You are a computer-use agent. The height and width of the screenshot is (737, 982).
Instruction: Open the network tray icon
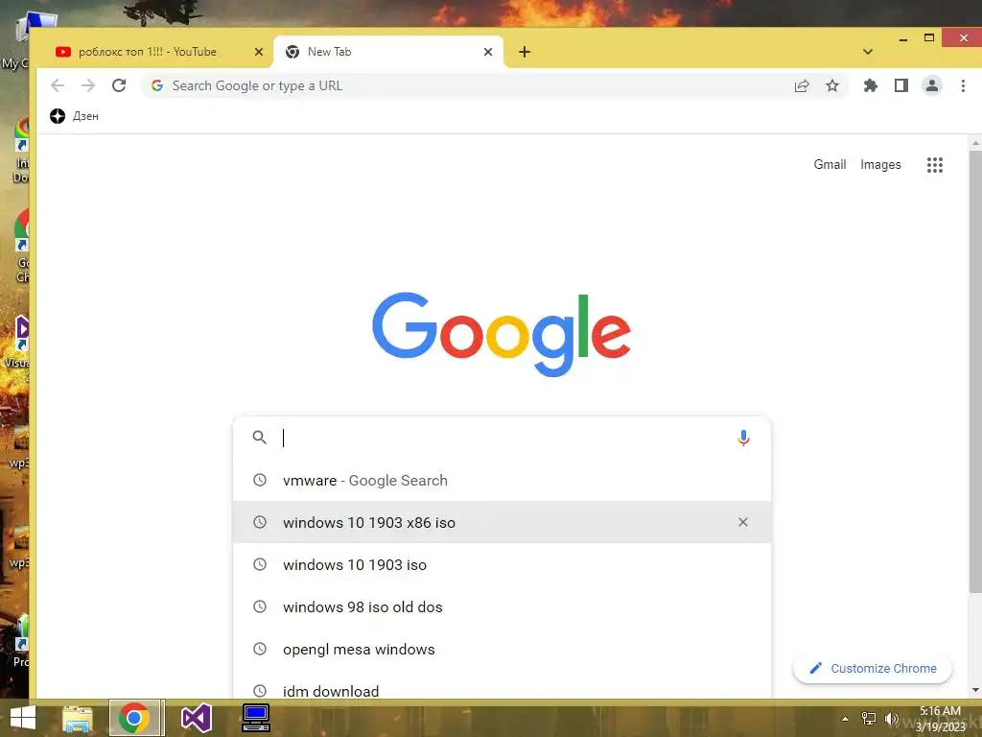coord(869,719)
